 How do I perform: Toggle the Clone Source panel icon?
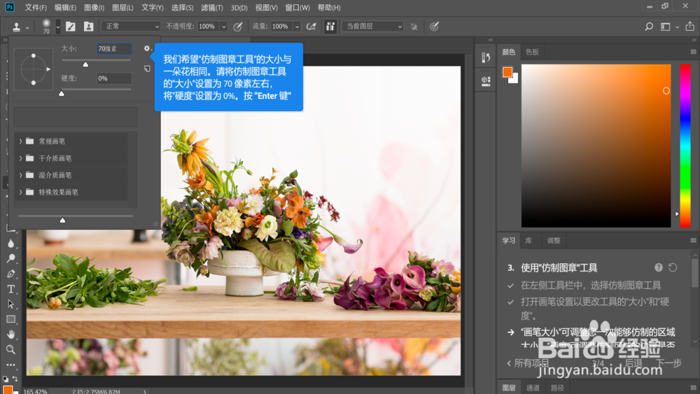[88, 27]
